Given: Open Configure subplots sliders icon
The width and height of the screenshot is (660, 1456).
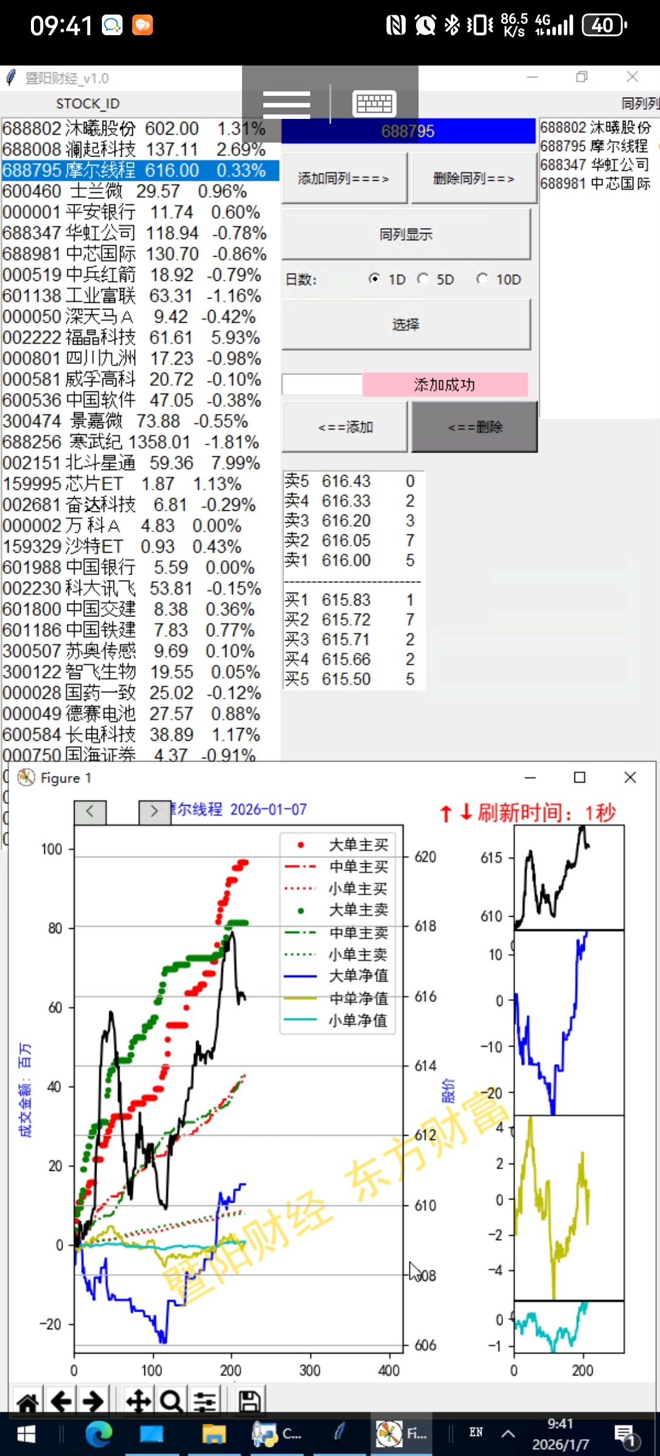Looking at the screenshot, I should point(205,1401).
